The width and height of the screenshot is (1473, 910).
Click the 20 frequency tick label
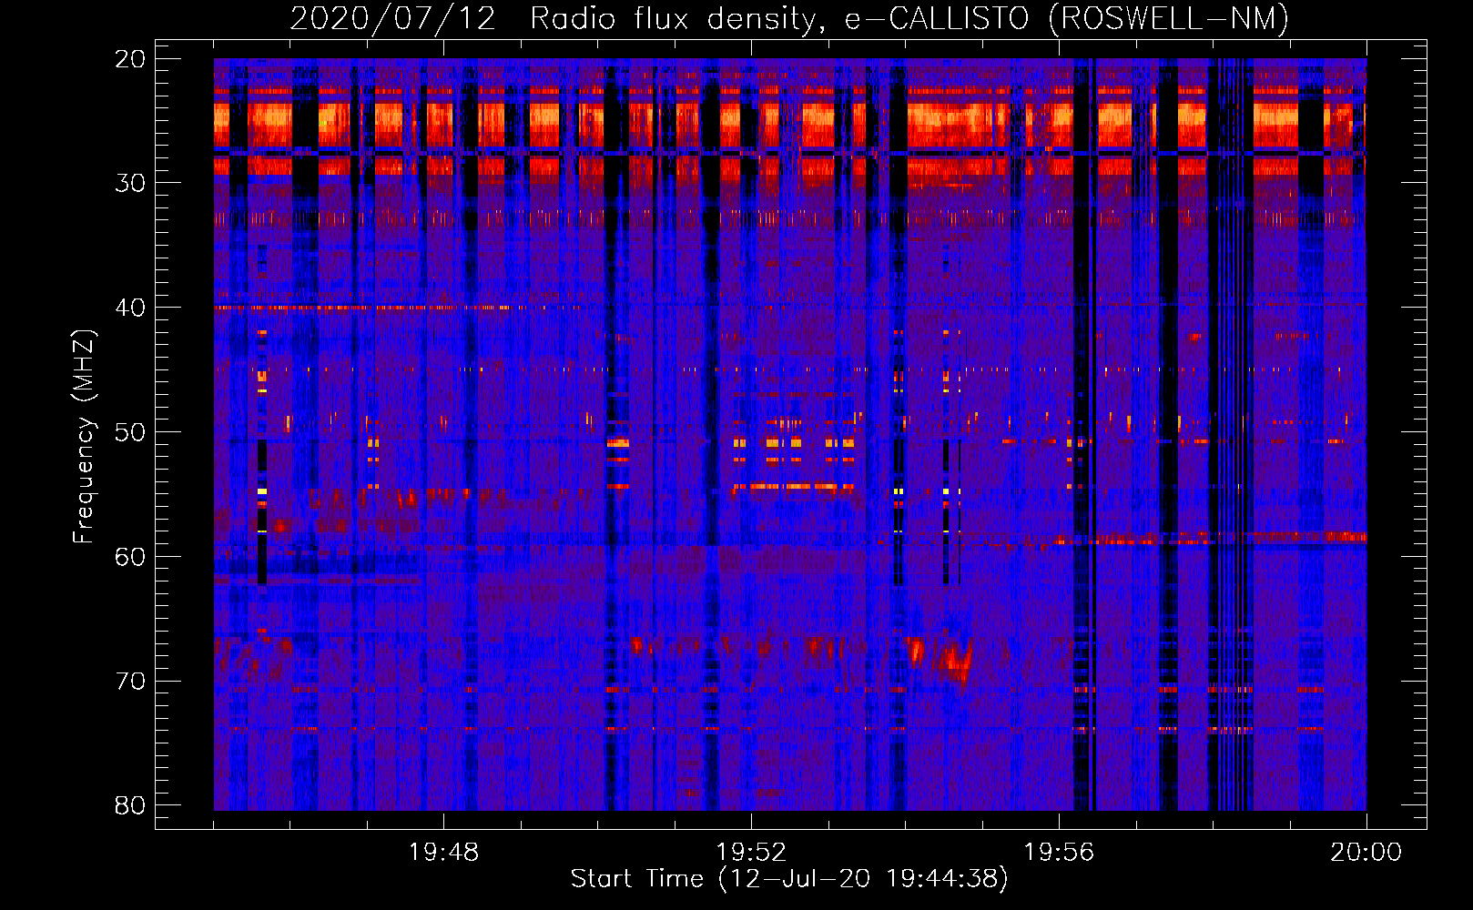[x=130, y=58]
